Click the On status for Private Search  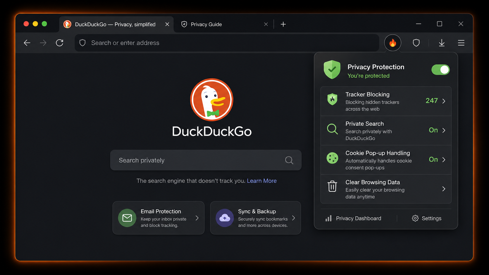pyautogui.click(x=433, y=130)
